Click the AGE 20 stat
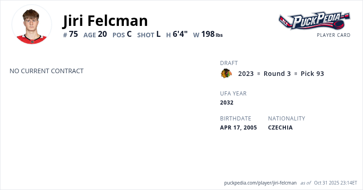Viewport: 363px width, 190px height. [95, 34]
